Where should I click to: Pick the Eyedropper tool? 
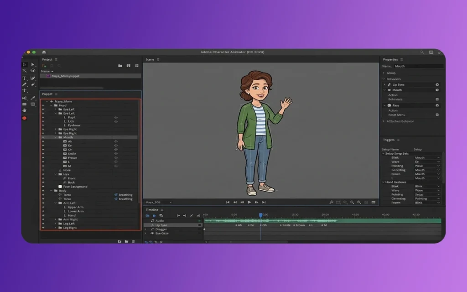(33, 98)
